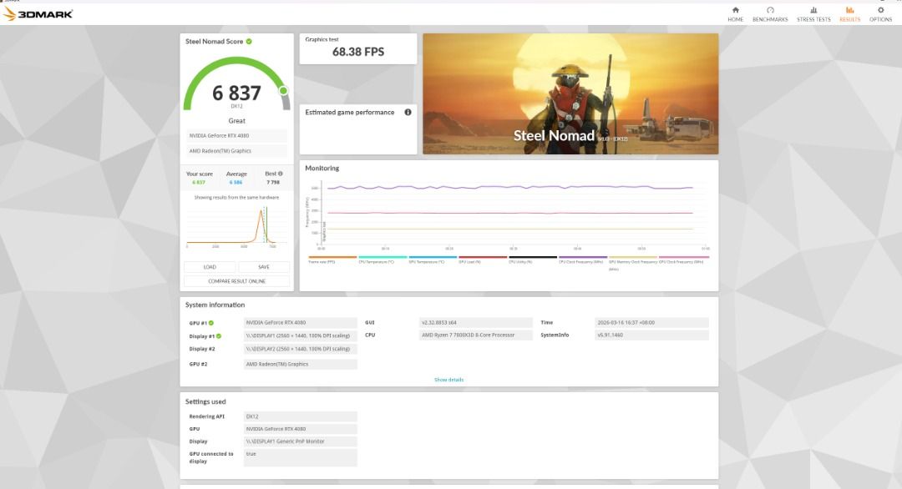902x489 pixels.
Task: Expand system info via Show details
Action: 448,380
